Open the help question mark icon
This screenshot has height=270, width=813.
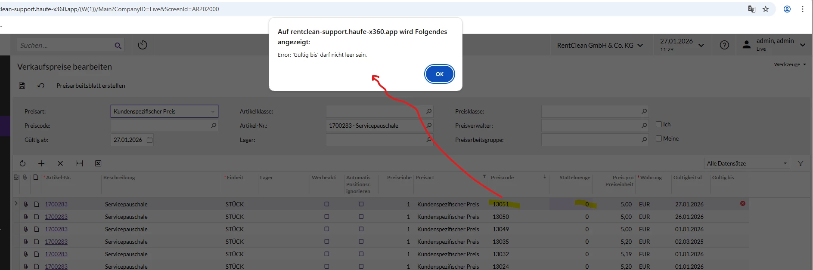(724, 45)
